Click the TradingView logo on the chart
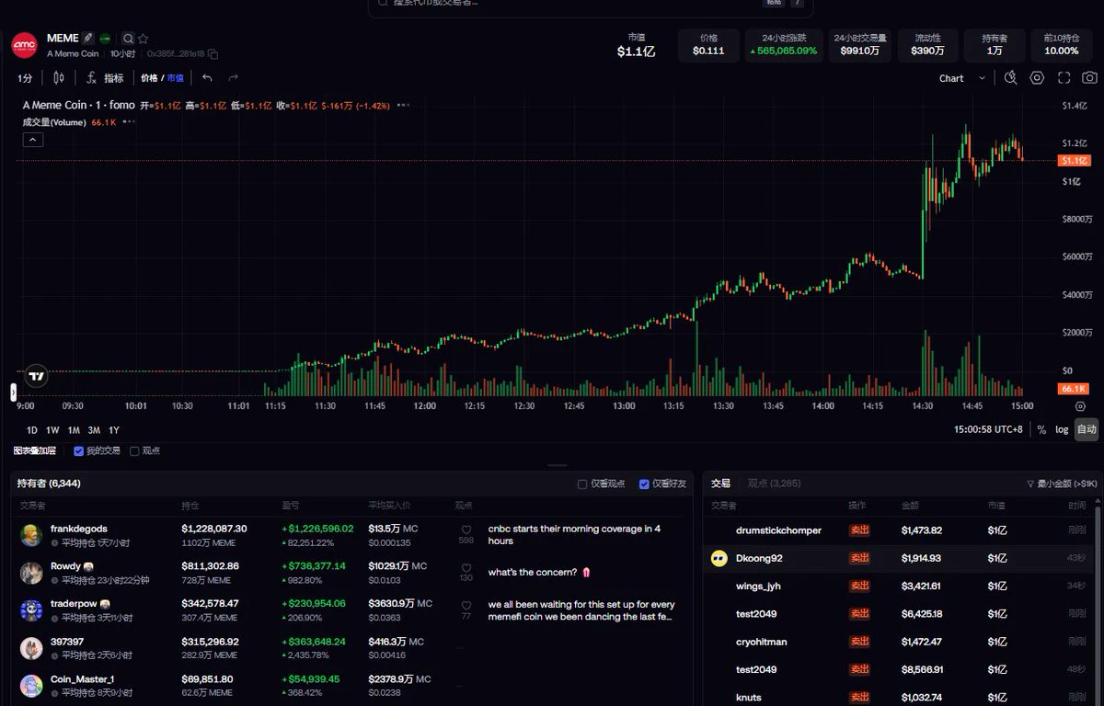Screen dimensions: 1104x706 pos(36,375)
